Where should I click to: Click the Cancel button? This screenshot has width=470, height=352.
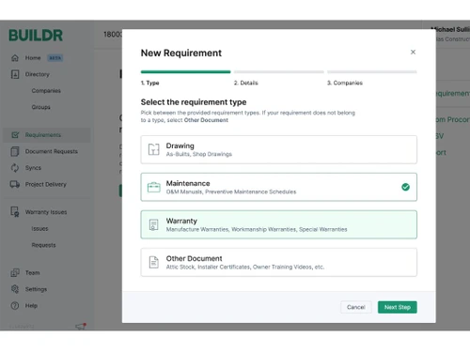click(x=356, y=307)
